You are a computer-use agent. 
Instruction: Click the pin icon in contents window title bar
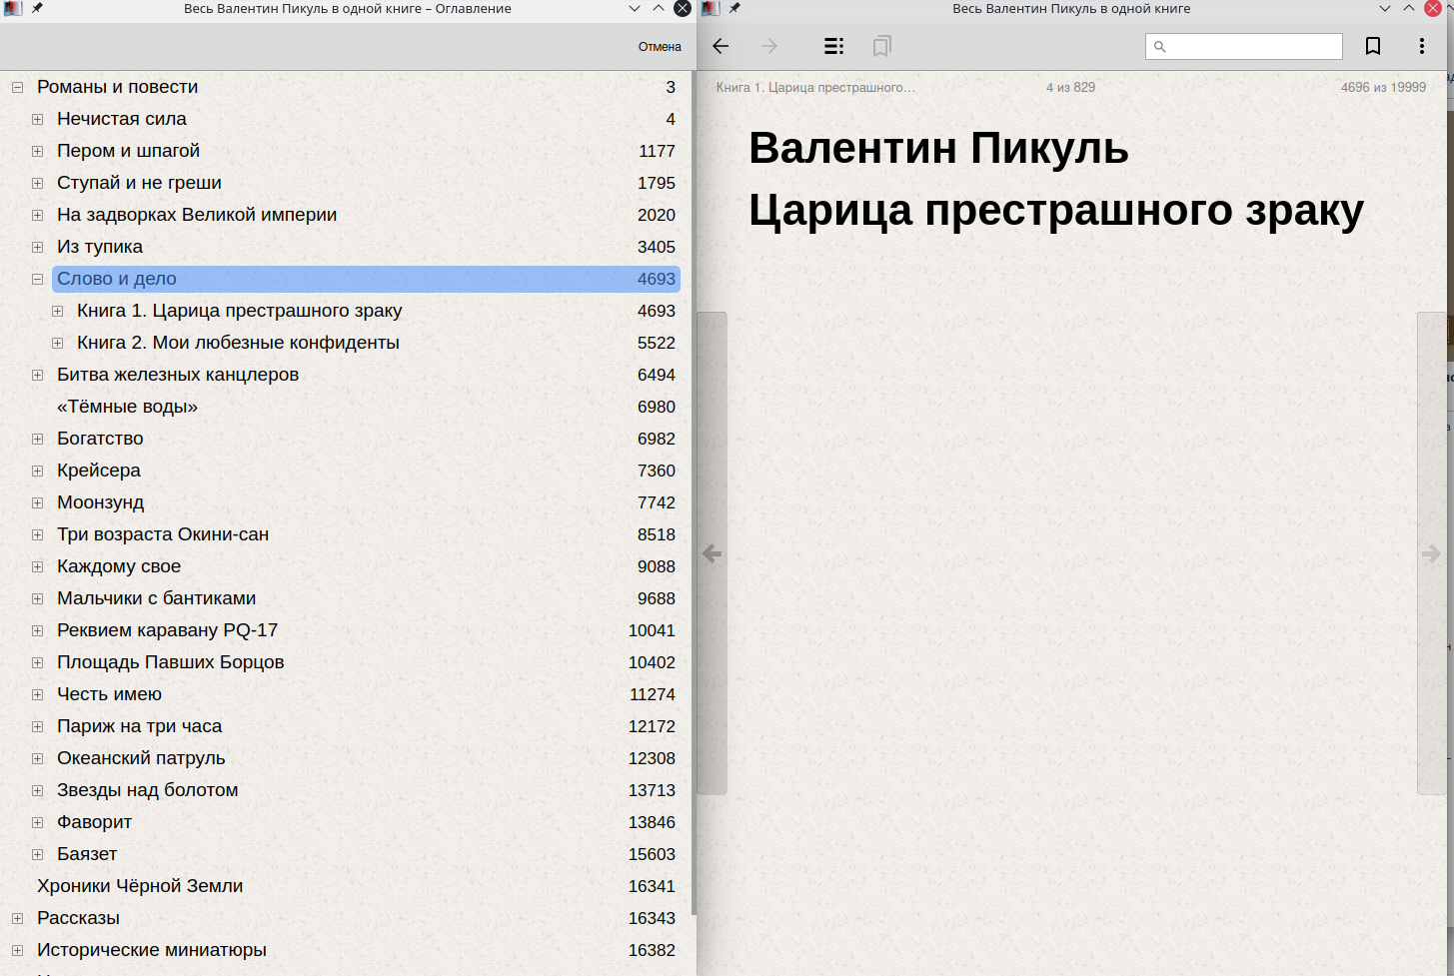37,8
